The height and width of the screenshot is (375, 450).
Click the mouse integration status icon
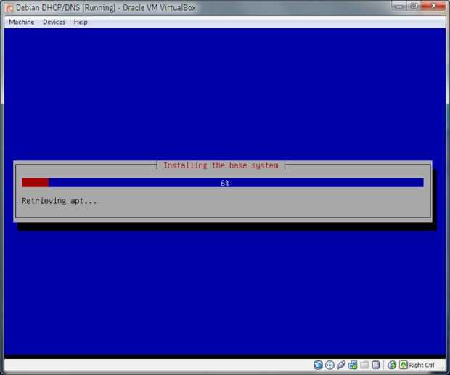392,365
